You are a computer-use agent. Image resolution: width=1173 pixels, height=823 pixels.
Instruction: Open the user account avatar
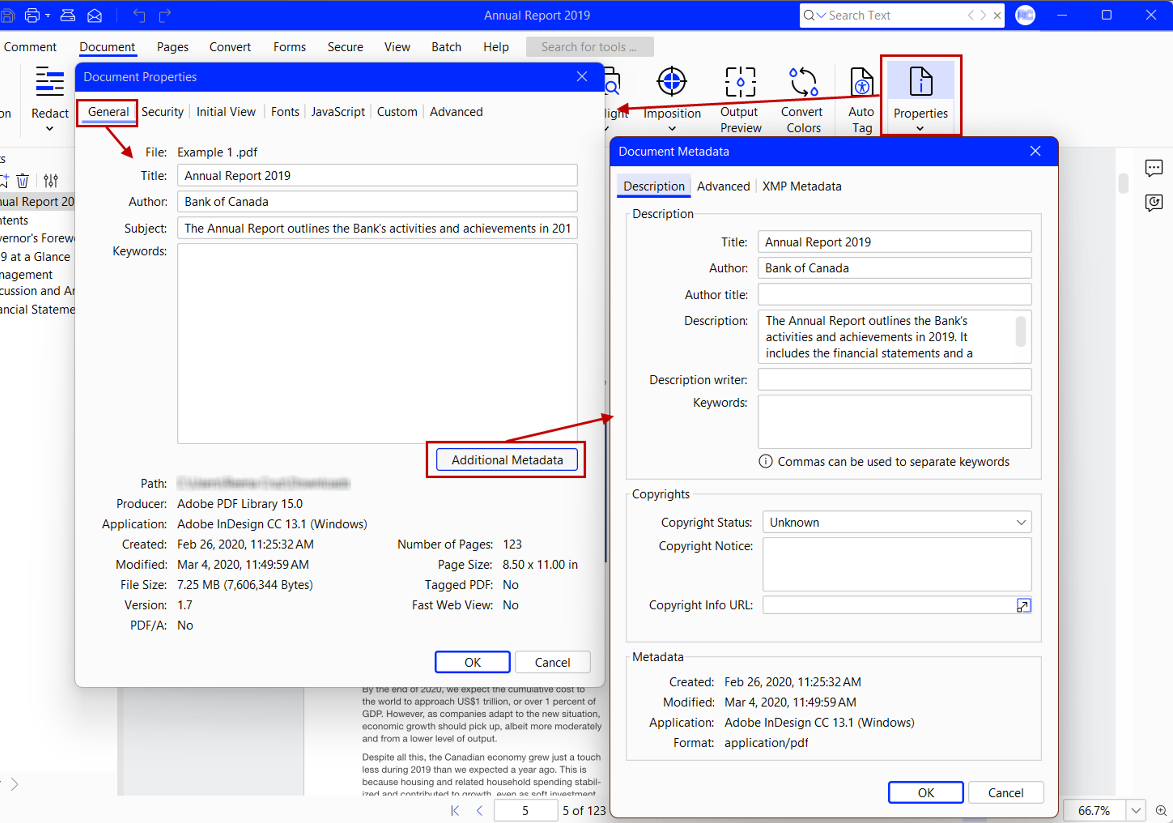[1025, 15]
